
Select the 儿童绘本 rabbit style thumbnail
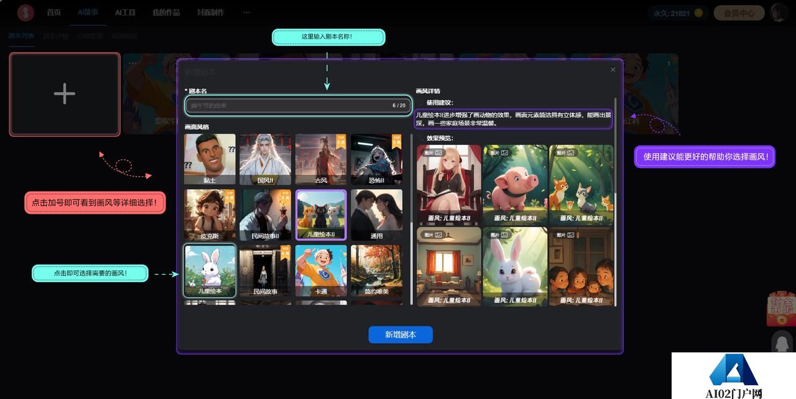pyautogui.click(x=210, y=270)
